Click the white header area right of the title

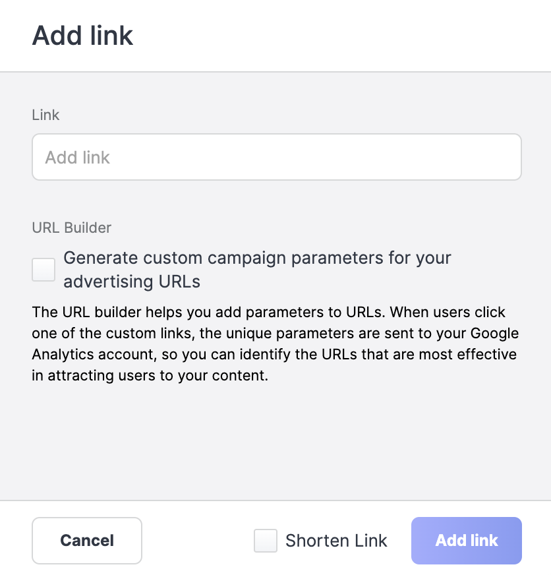coord(343,35)
